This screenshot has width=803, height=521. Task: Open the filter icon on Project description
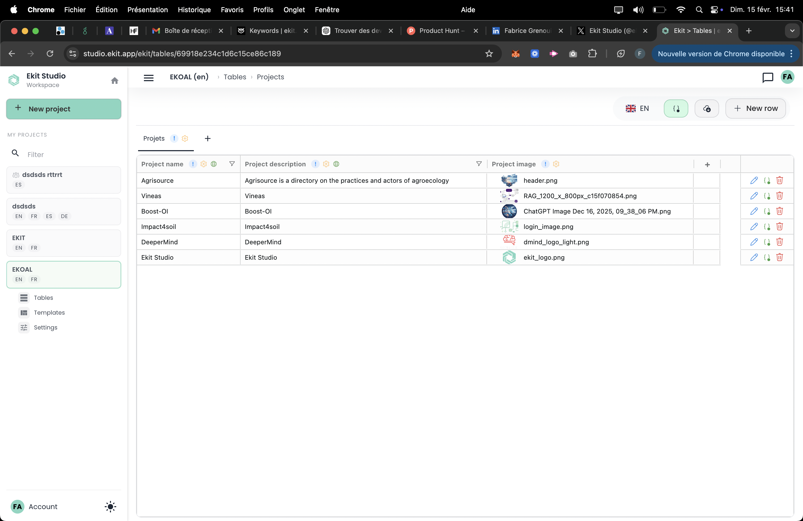[479, 164]
